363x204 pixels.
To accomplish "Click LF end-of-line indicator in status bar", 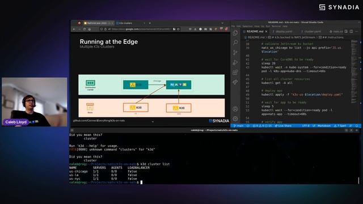I will coord(314,126).
